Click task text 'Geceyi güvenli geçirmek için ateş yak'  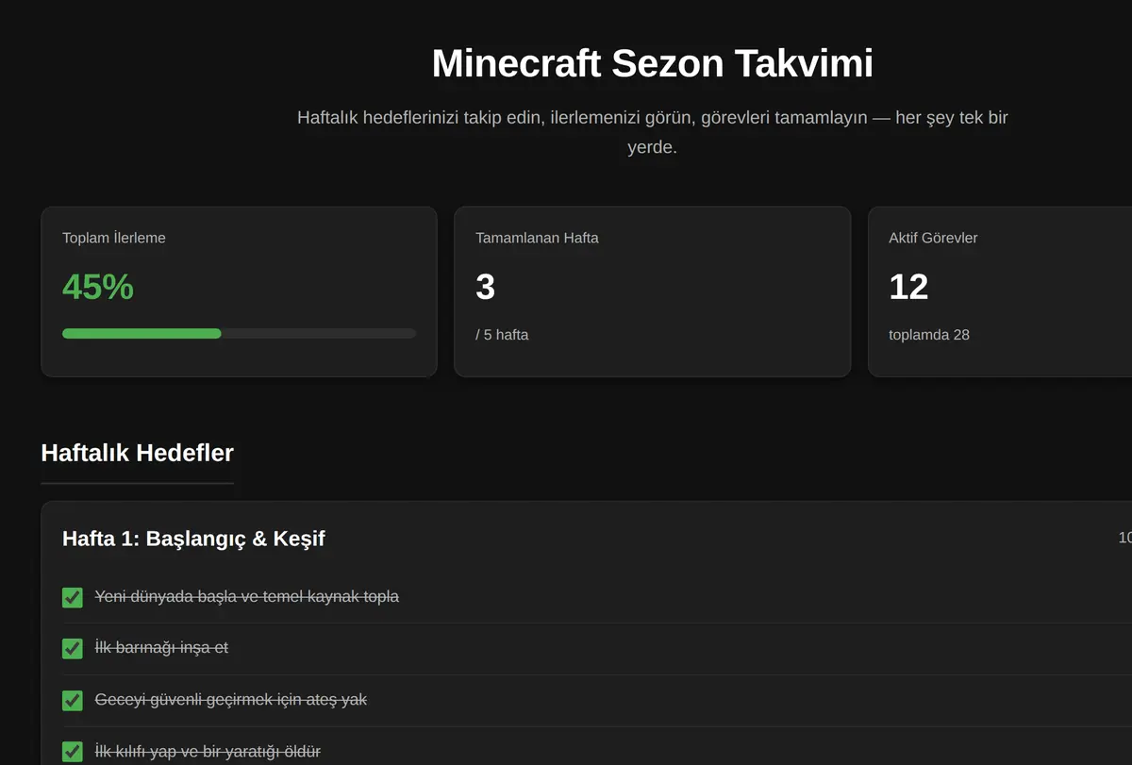pyautogui.click(x=231, y=700)
